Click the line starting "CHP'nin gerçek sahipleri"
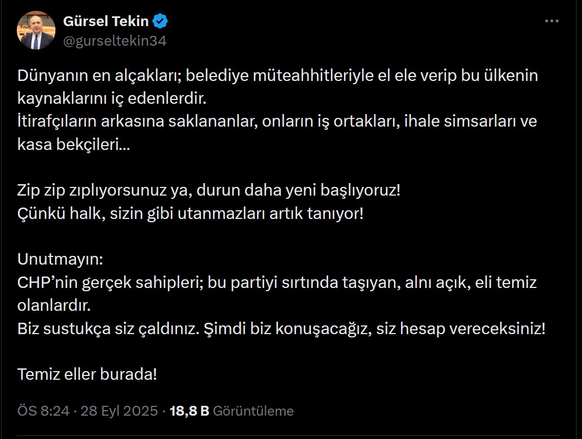The height and width of the screenshot is (439, 582). pyautogui.click(x=277, y=283)
